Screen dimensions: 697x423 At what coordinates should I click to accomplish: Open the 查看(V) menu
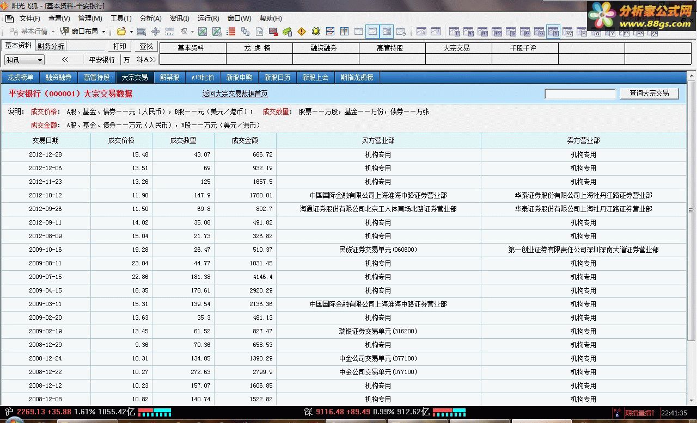[x=59, y=18]
